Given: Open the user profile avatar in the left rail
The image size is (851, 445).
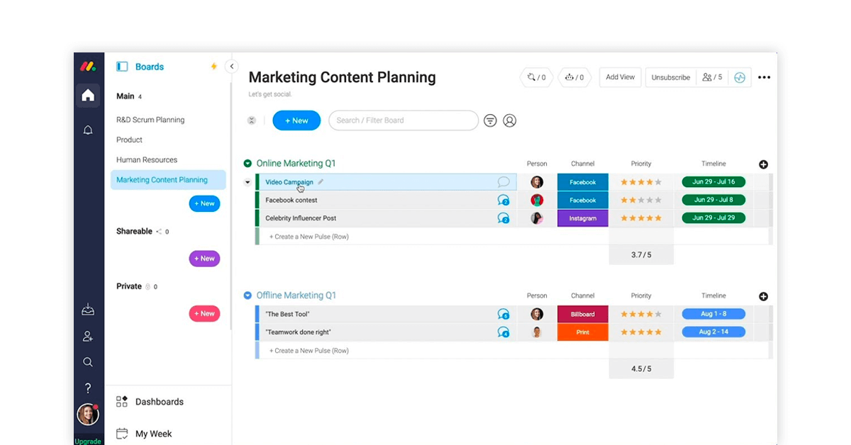Looking at the screenshot, I should click(x=88, y=414).
